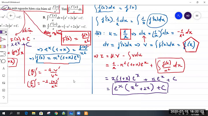Image resolution: width=208 pixels, height=116 pixels.
Task: Open the orange PDF app on taskbar
Action: [86, 113]
